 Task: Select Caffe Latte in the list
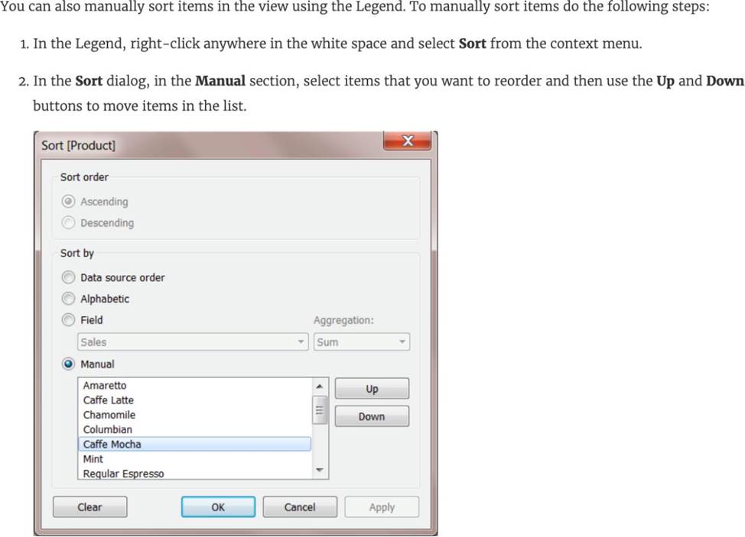[x=108, y=400]
